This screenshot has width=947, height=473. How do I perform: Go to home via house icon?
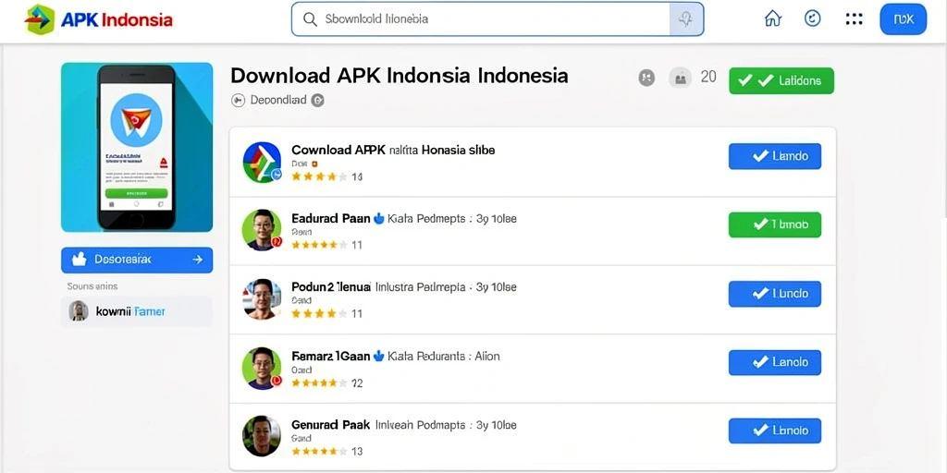click(x=772, y=18)
